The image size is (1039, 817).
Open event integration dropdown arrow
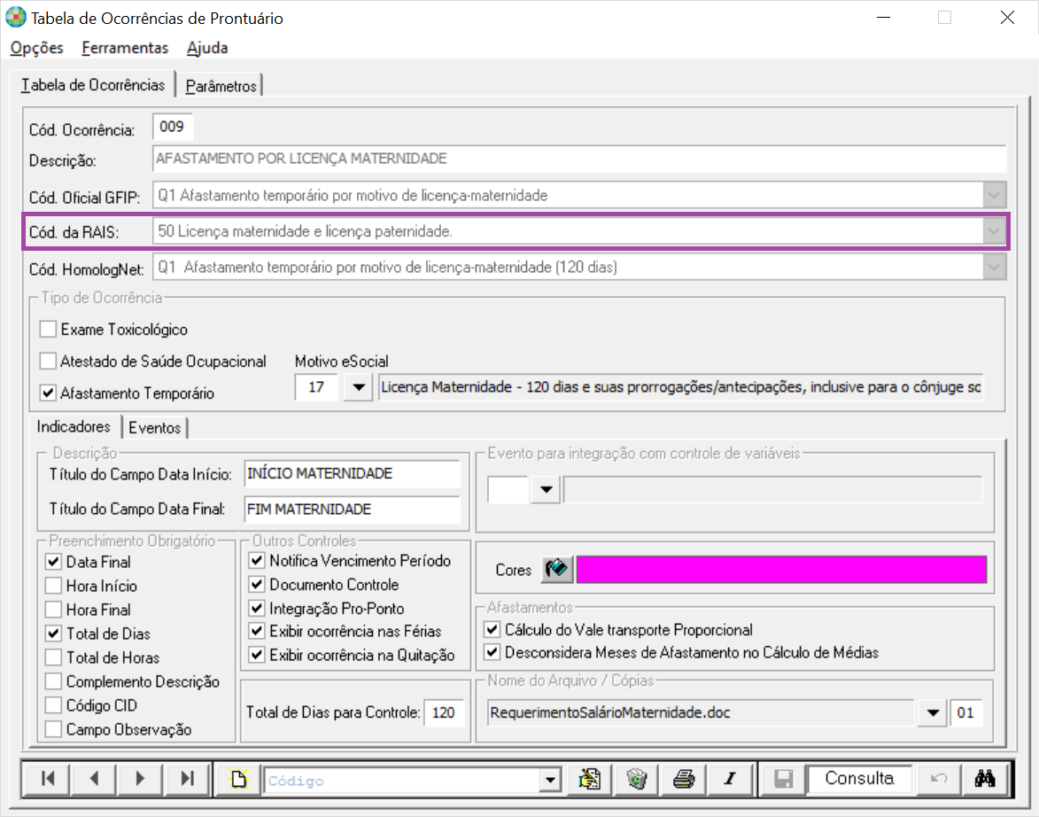pyautogui.click(x=546, y=489)
